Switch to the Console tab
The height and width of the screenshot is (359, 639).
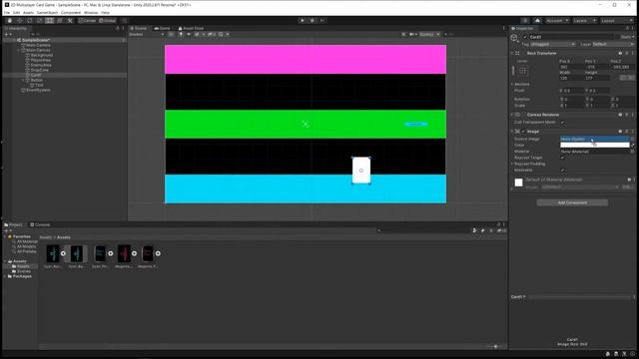[40, 224]
